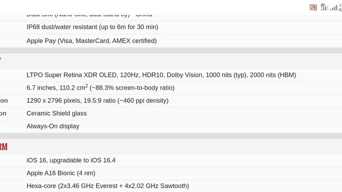Click the red DISPLAY section heading
This screenshot has height=192, width=342.
coord(1,59)
